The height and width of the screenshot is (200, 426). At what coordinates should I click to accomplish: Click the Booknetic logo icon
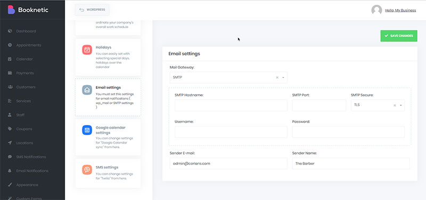click(x=11, y=10)
